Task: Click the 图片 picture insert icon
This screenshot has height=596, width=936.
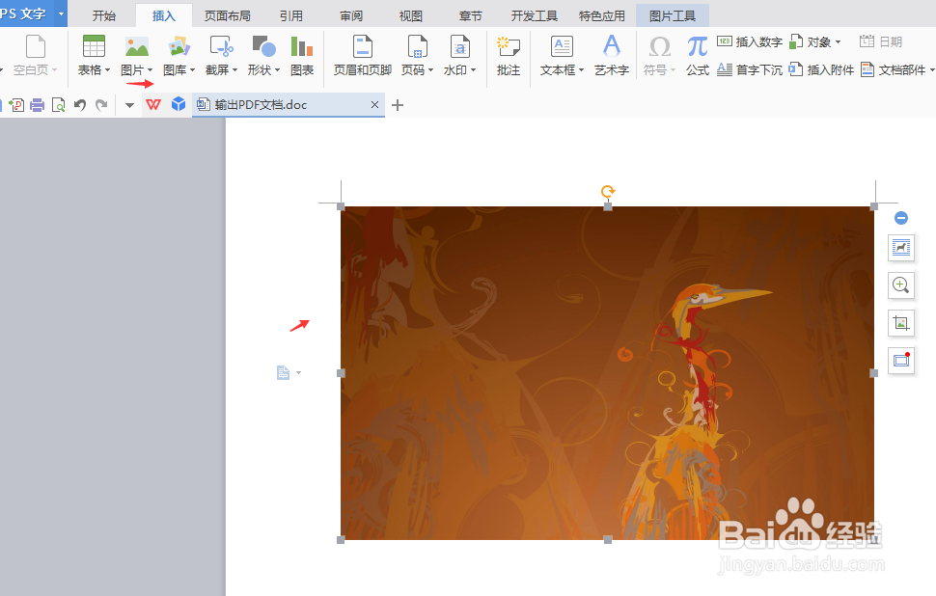Action: tap(137, 46)
